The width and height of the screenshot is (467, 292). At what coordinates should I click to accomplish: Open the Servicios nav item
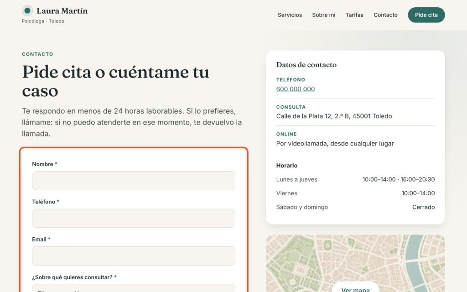click(290, 15)
